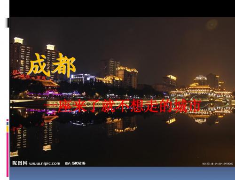Click the BY: 510216 credit text
Screen dimensions: 235x180
tap(75, 163)
